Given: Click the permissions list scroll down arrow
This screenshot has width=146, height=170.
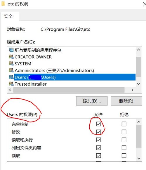Looking at the screenshot, I should 139,158.
